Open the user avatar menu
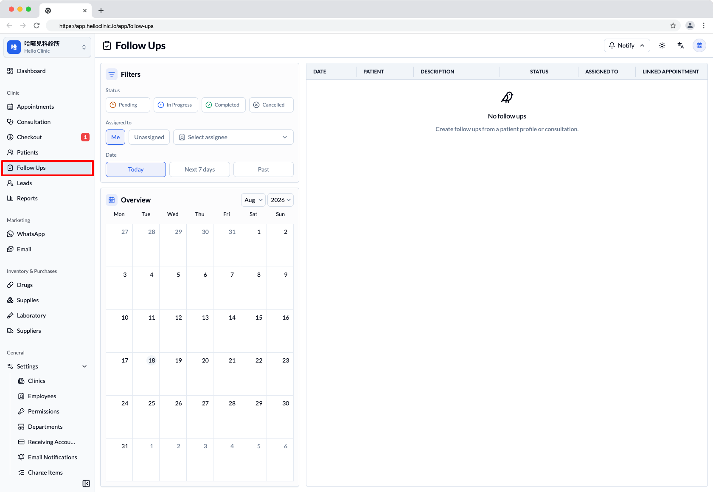 coord(699,45)
